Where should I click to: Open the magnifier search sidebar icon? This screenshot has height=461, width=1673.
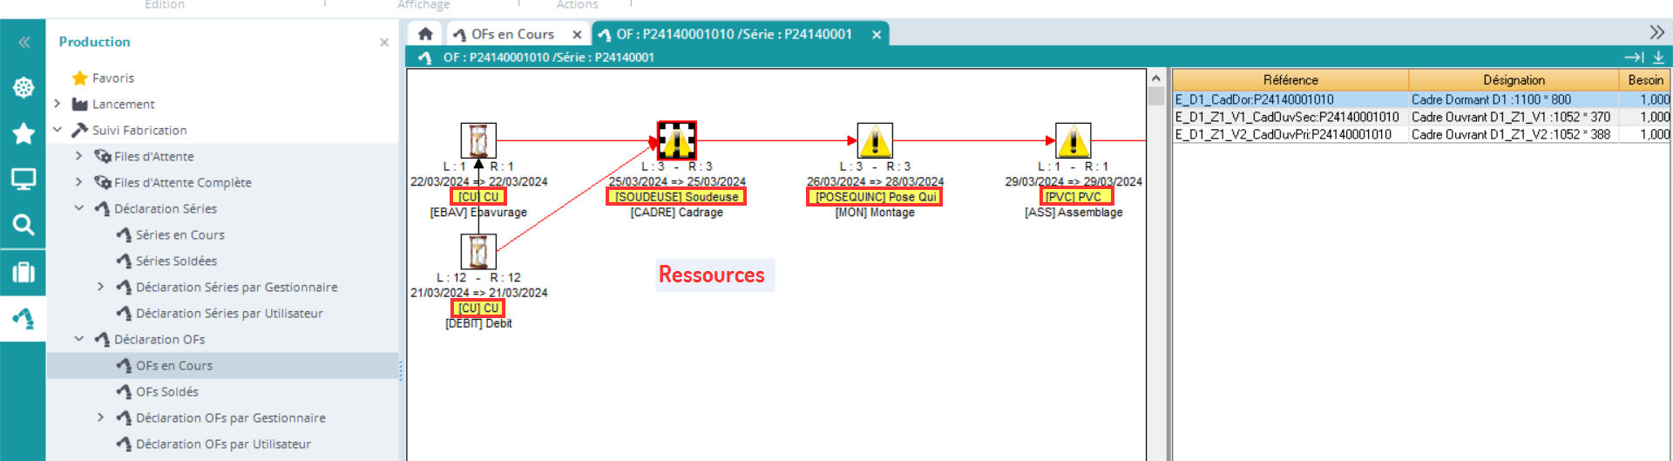coord(24,225)
